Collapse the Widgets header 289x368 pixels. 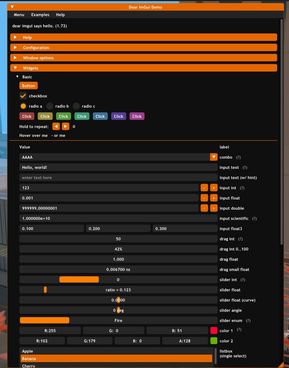[x=144, y=68]
